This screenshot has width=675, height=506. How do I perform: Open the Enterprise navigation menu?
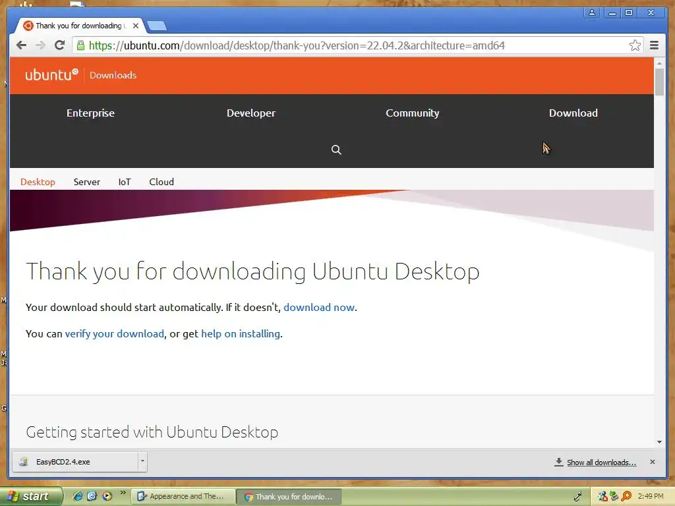pyautogui.click(x=90, y=113)
